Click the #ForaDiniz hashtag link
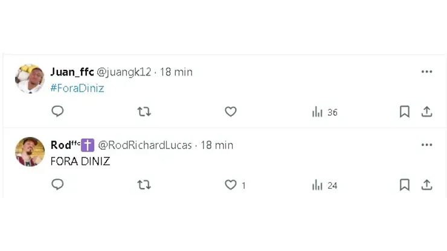447x251 pixels. pyautogui.click(x=77, y=88)
